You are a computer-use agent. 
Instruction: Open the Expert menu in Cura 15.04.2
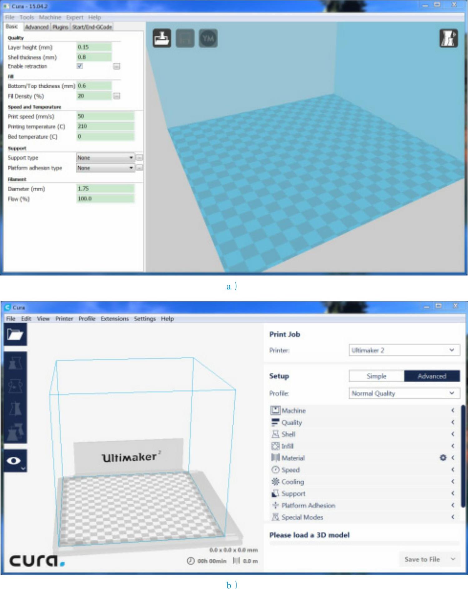coord(75,17)
